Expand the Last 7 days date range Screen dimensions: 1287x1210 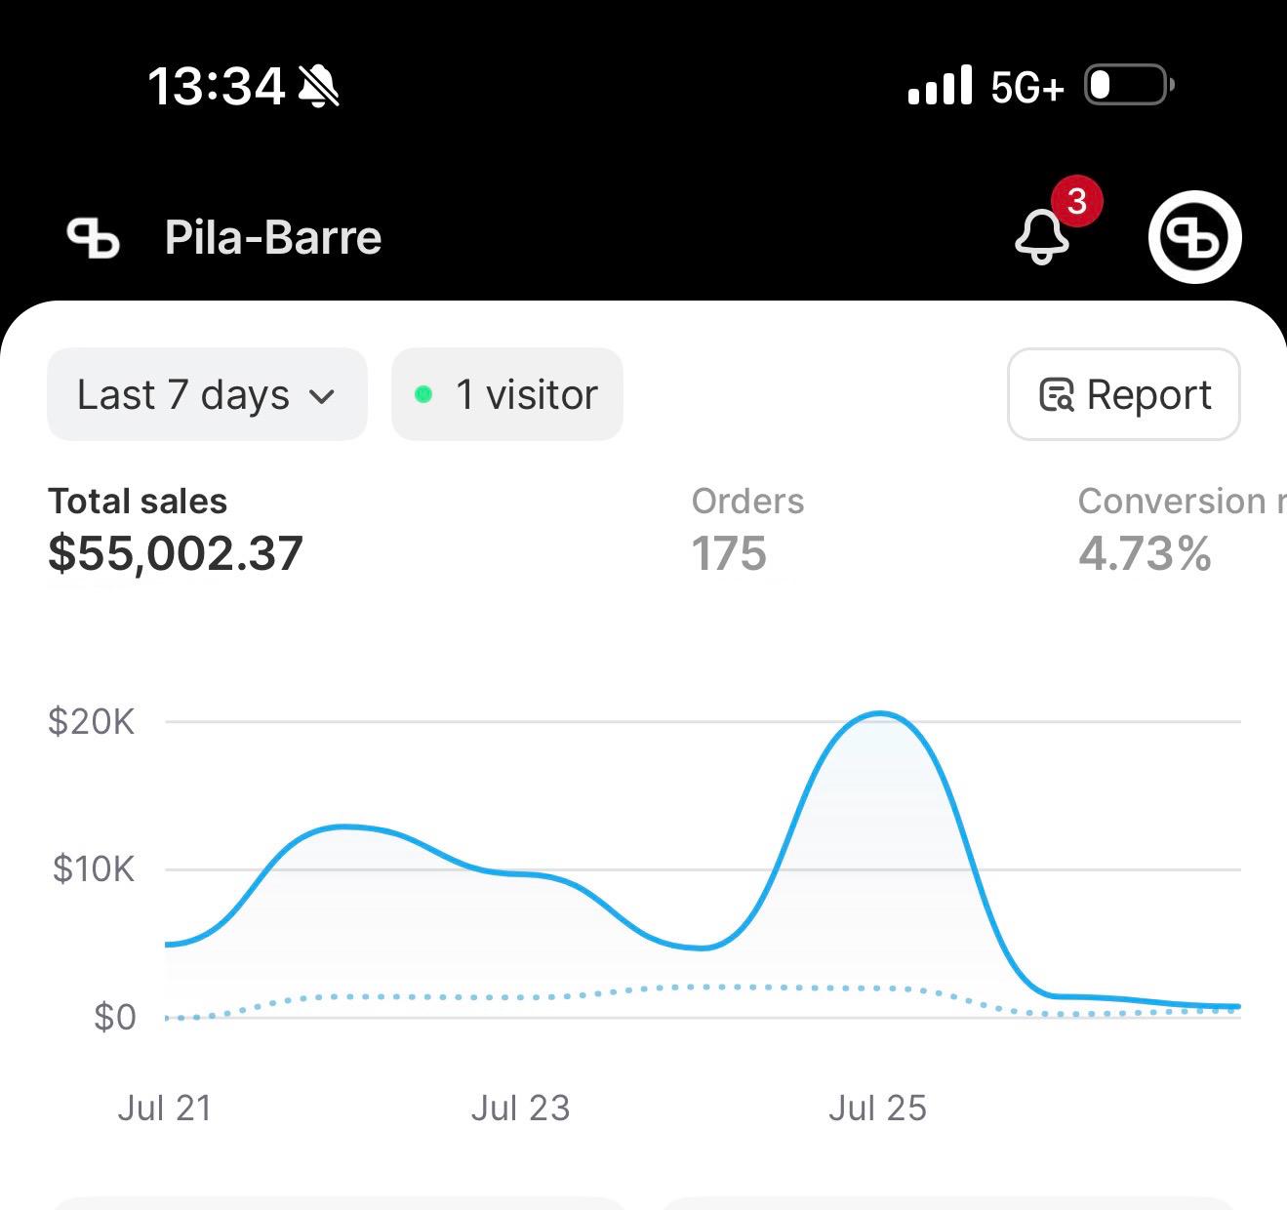(206, 395)
